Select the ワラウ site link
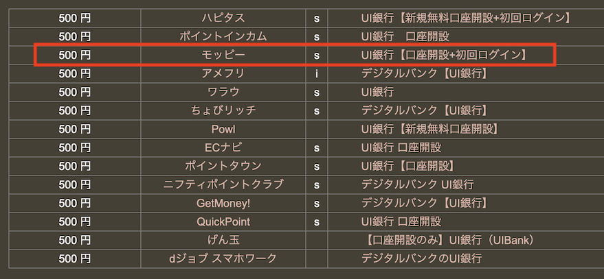 223,92
